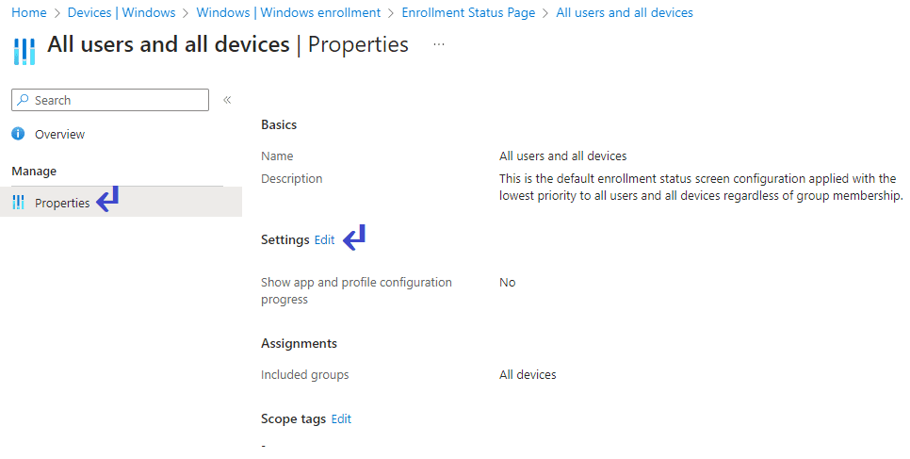Screen dimensions: 910x459
Task: Open Windows | Windows enrollment breadcrumb
Action: [x=288, y=13]
